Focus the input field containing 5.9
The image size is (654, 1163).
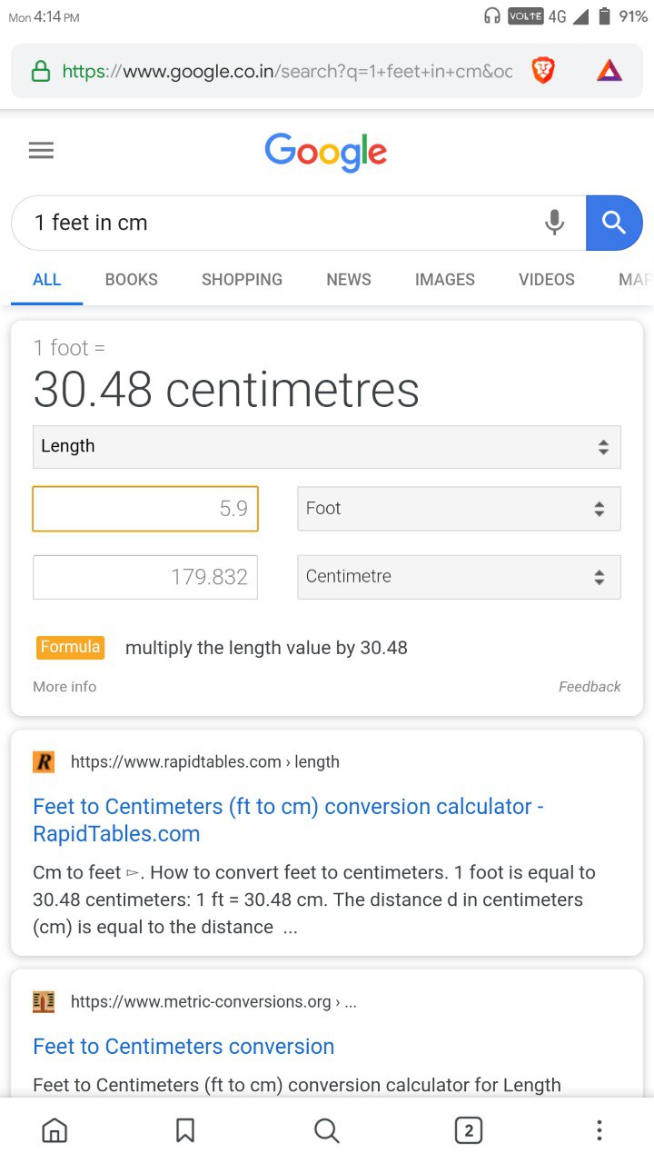click(145, 509)
